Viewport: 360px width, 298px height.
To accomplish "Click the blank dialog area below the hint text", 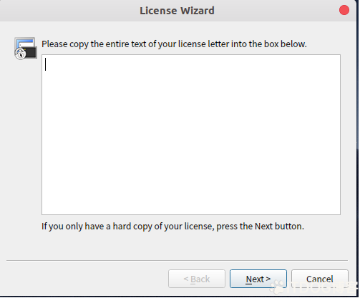I will pyautogui.click(x=177, y=247).
